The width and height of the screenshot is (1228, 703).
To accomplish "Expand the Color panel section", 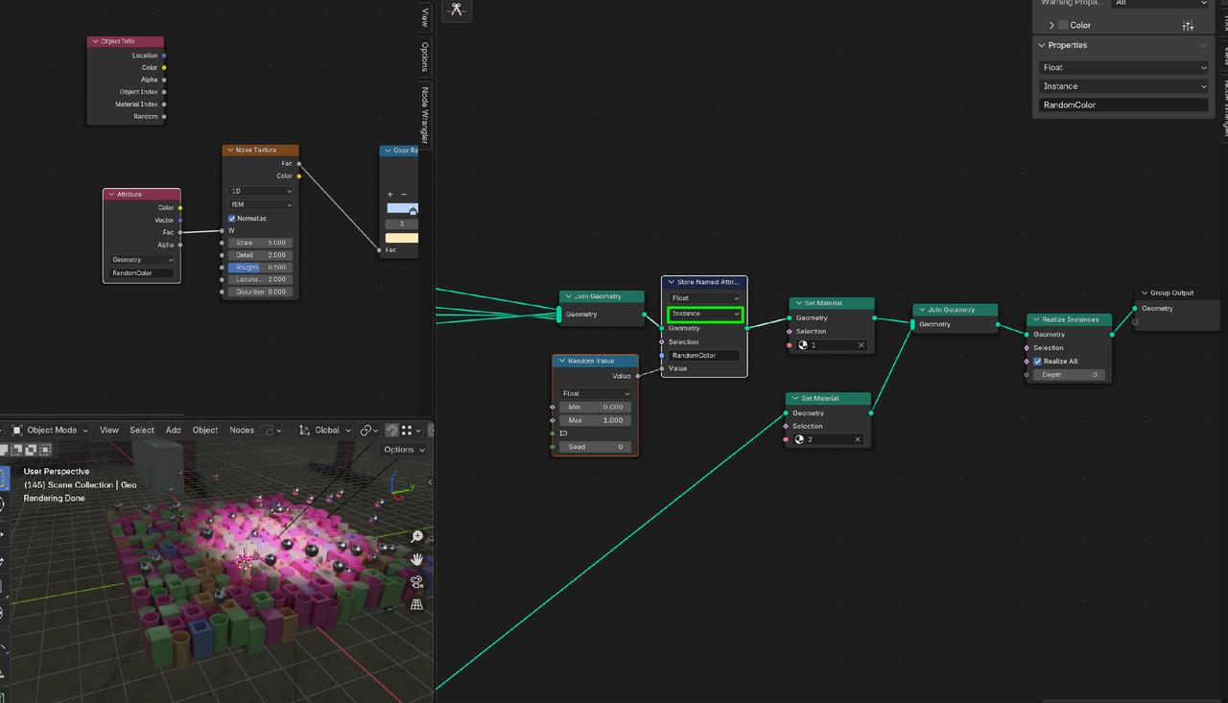I will [x=1051, y=26].
